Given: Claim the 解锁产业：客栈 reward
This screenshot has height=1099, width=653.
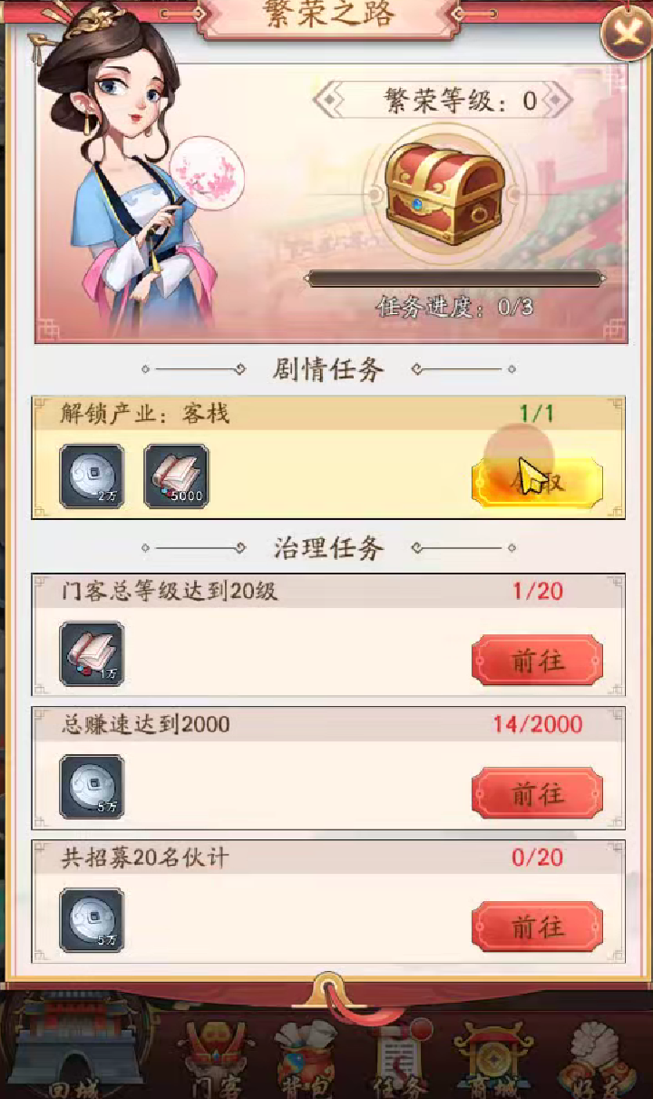Looking at the screenshot, I should click(x=537, y=482).
